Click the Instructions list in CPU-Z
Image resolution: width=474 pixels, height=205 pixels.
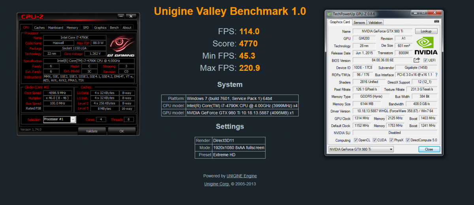89,78
